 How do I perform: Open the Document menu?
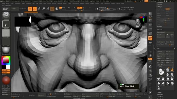[18, 3]
